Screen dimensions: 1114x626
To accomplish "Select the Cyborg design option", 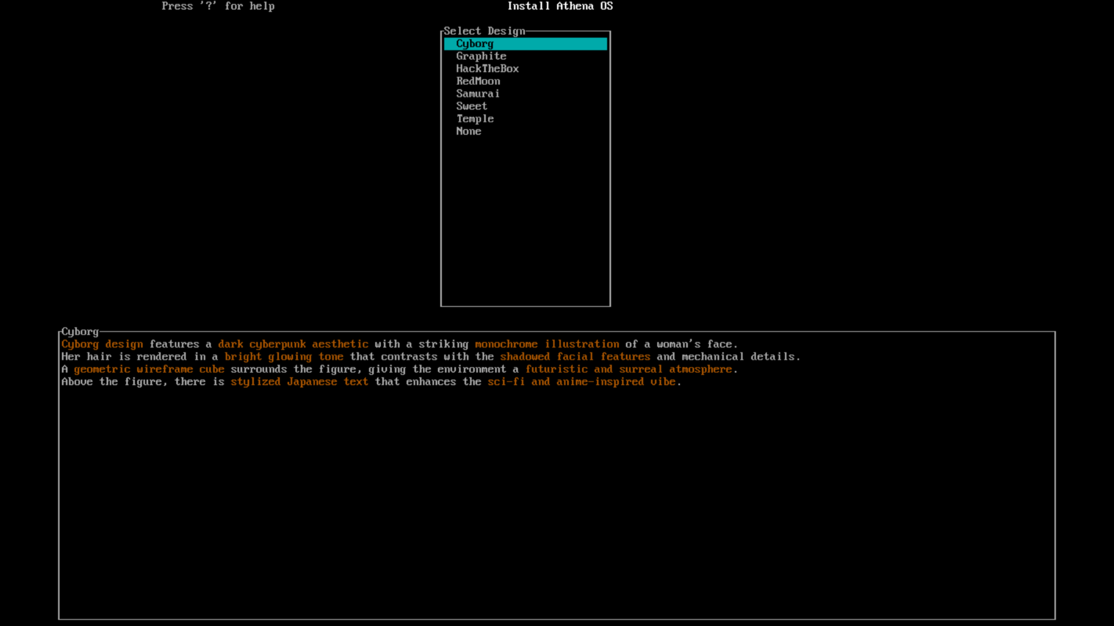I will click(474, 44).
